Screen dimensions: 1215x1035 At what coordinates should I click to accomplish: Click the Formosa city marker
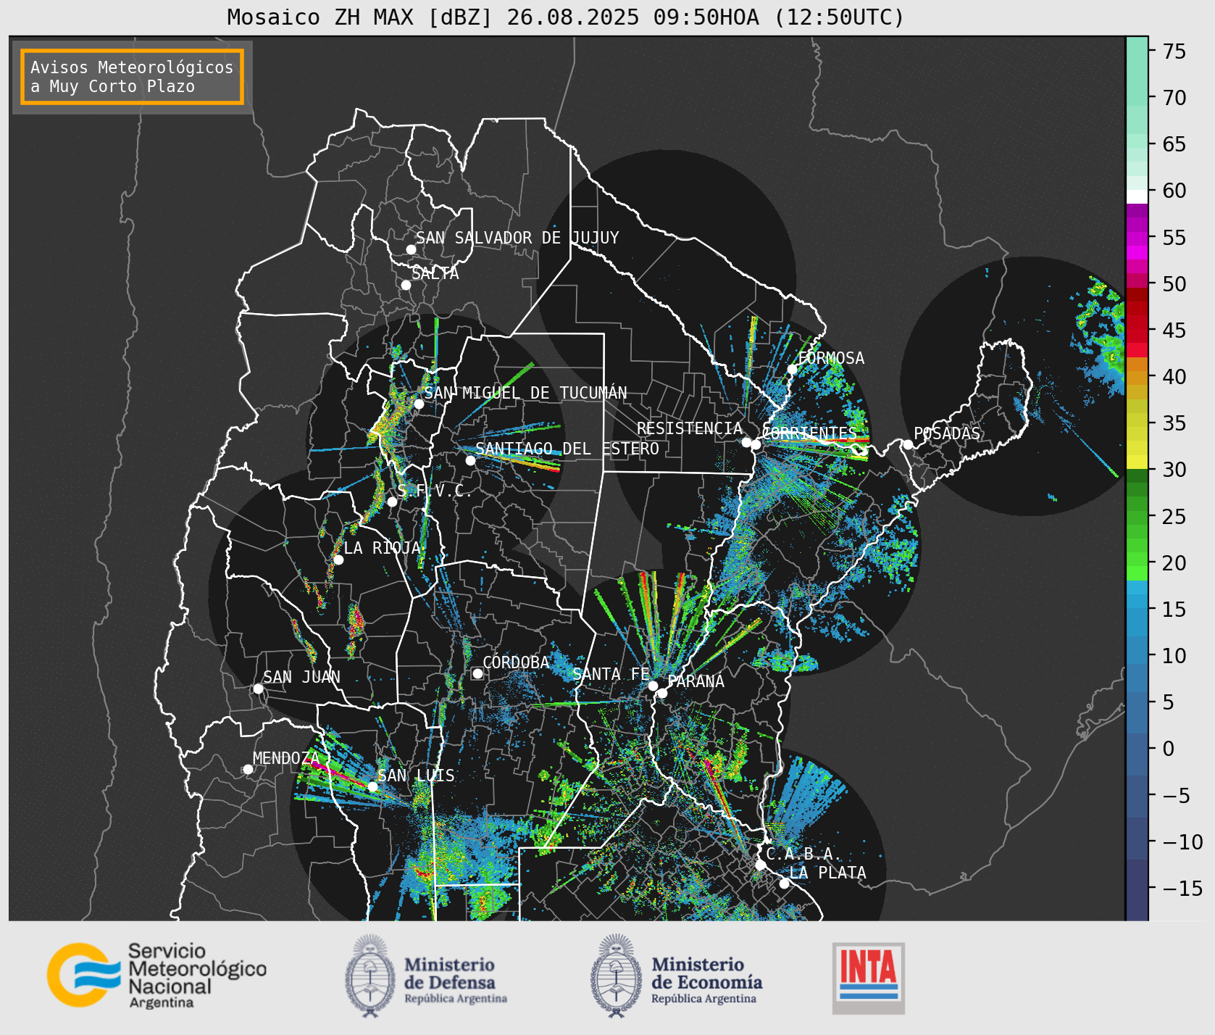pos(793,369)
